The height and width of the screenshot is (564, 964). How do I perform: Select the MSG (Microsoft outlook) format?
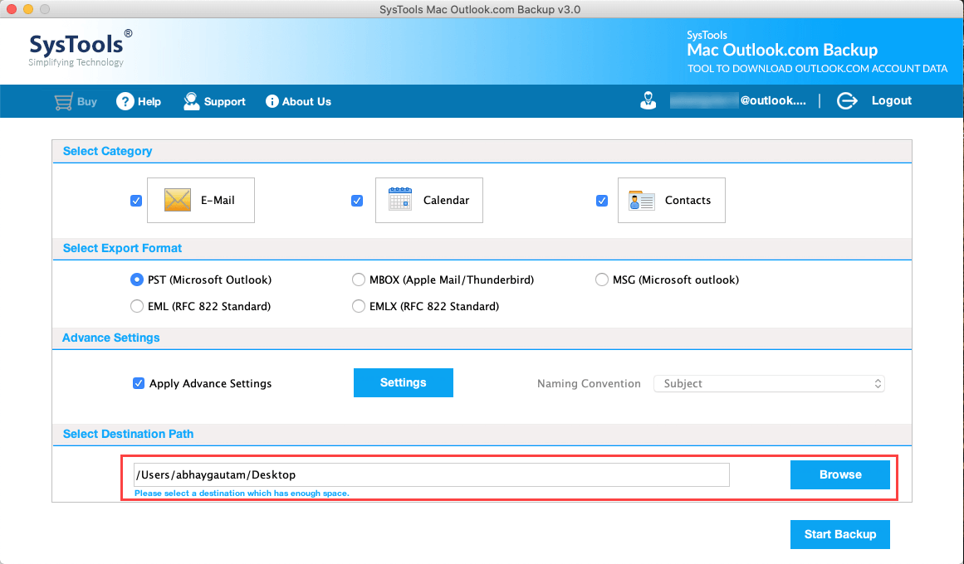tap(601, 280)
